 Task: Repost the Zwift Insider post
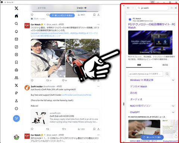(x=48, y=129)
